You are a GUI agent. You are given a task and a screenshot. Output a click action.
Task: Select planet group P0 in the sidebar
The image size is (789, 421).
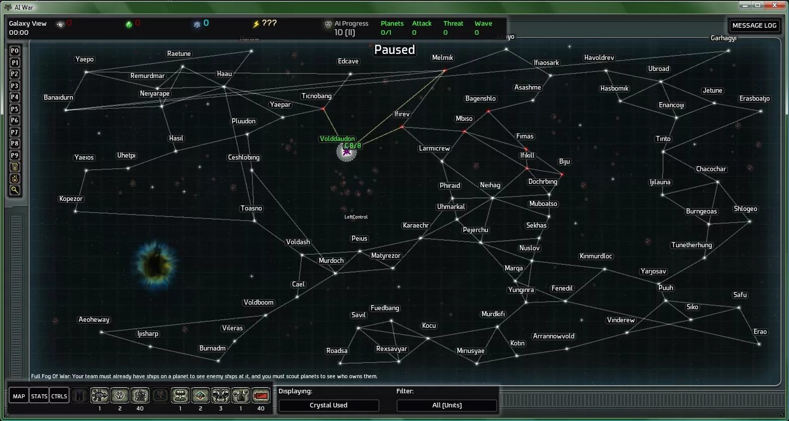pos(15,51)
